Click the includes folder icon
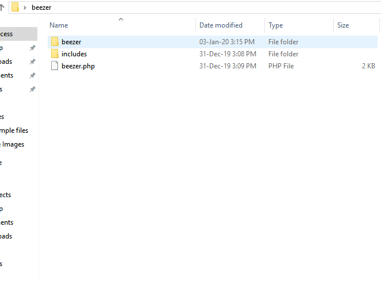This screenshot has height=281, width=381. (x=55, y=54)
